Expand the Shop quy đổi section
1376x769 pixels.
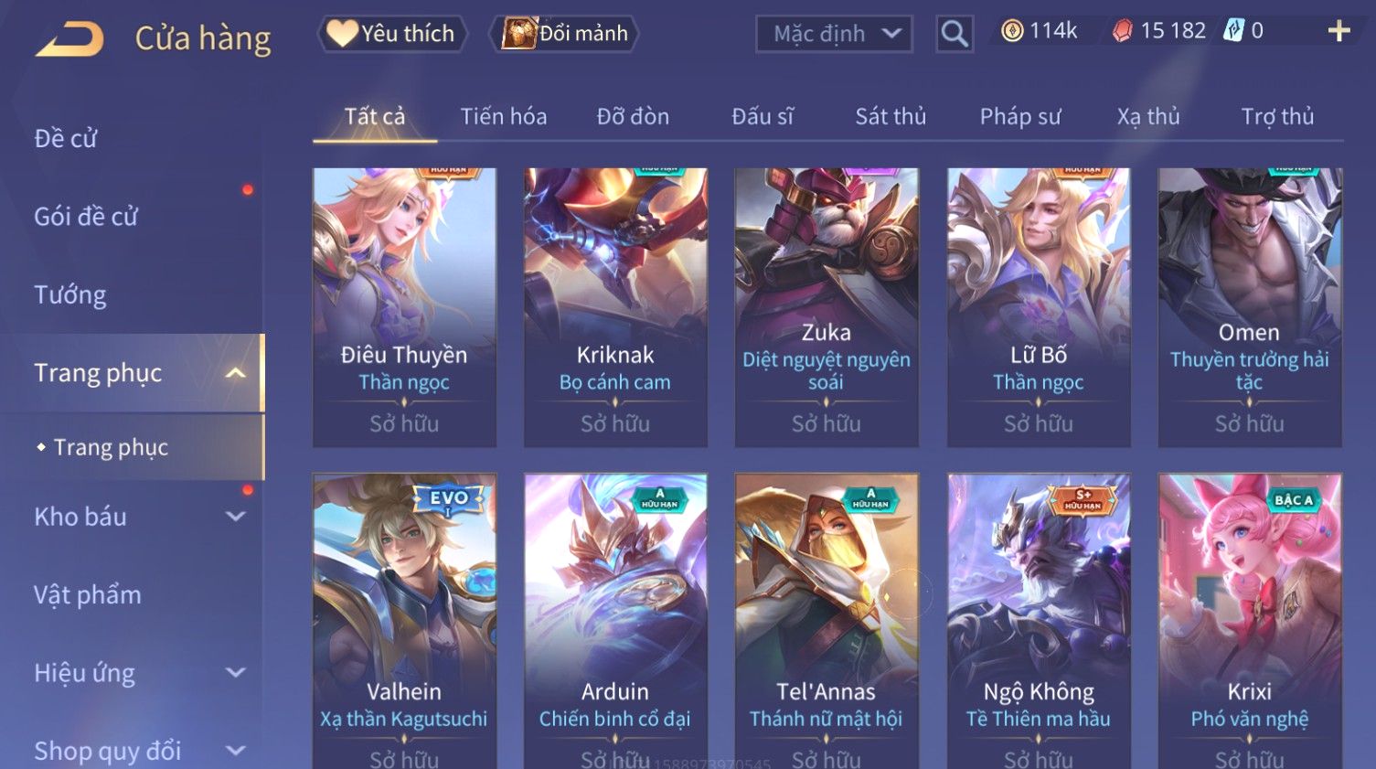tap(235, 751)
